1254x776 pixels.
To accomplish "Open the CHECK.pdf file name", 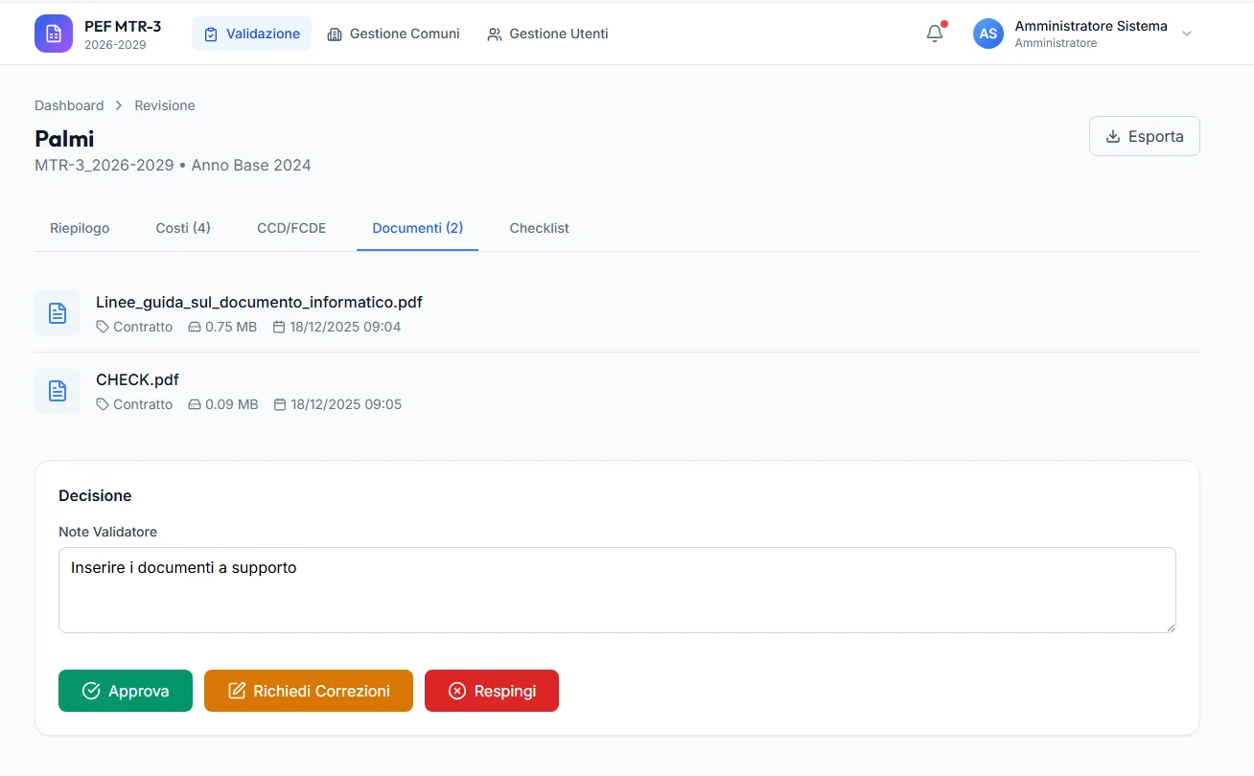I will coord(137,379).
